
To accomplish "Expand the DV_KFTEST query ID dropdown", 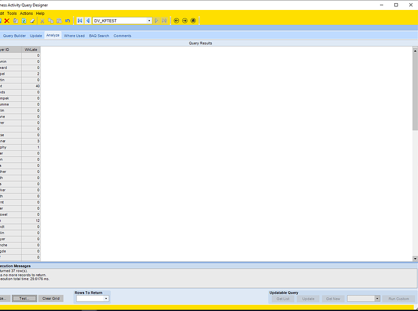I will coord(149,21).
